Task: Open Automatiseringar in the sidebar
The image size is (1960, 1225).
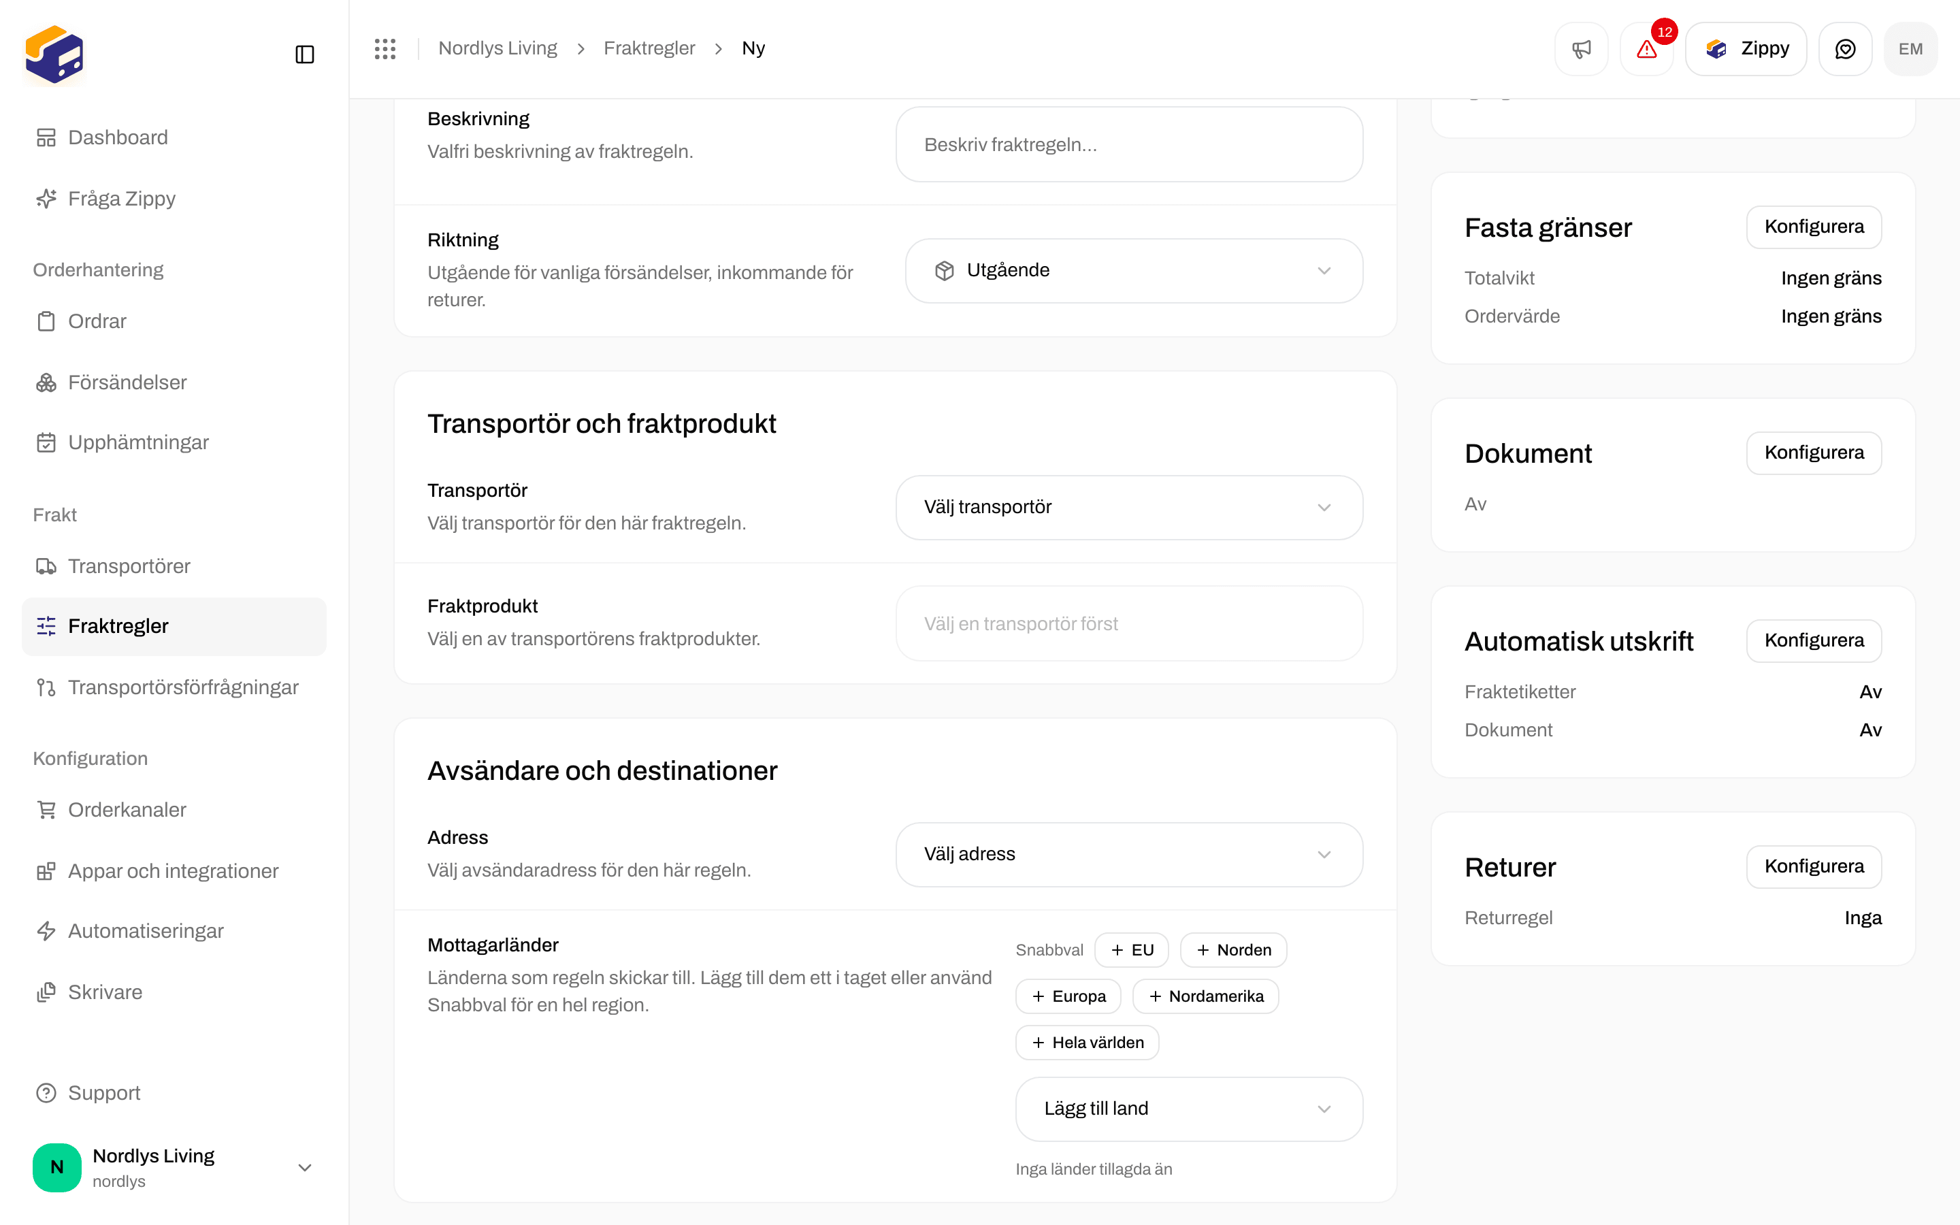Action: pyautogui.click(x=174, y=931)
